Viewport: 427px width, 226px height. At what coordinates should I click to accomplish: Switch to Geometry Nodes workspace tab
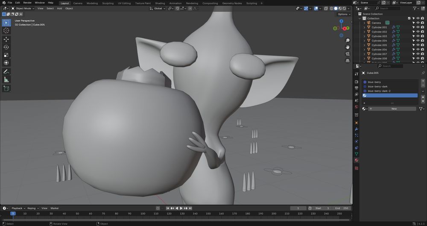point(232,3)
